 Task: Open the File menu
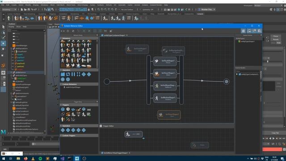[3, 5]
